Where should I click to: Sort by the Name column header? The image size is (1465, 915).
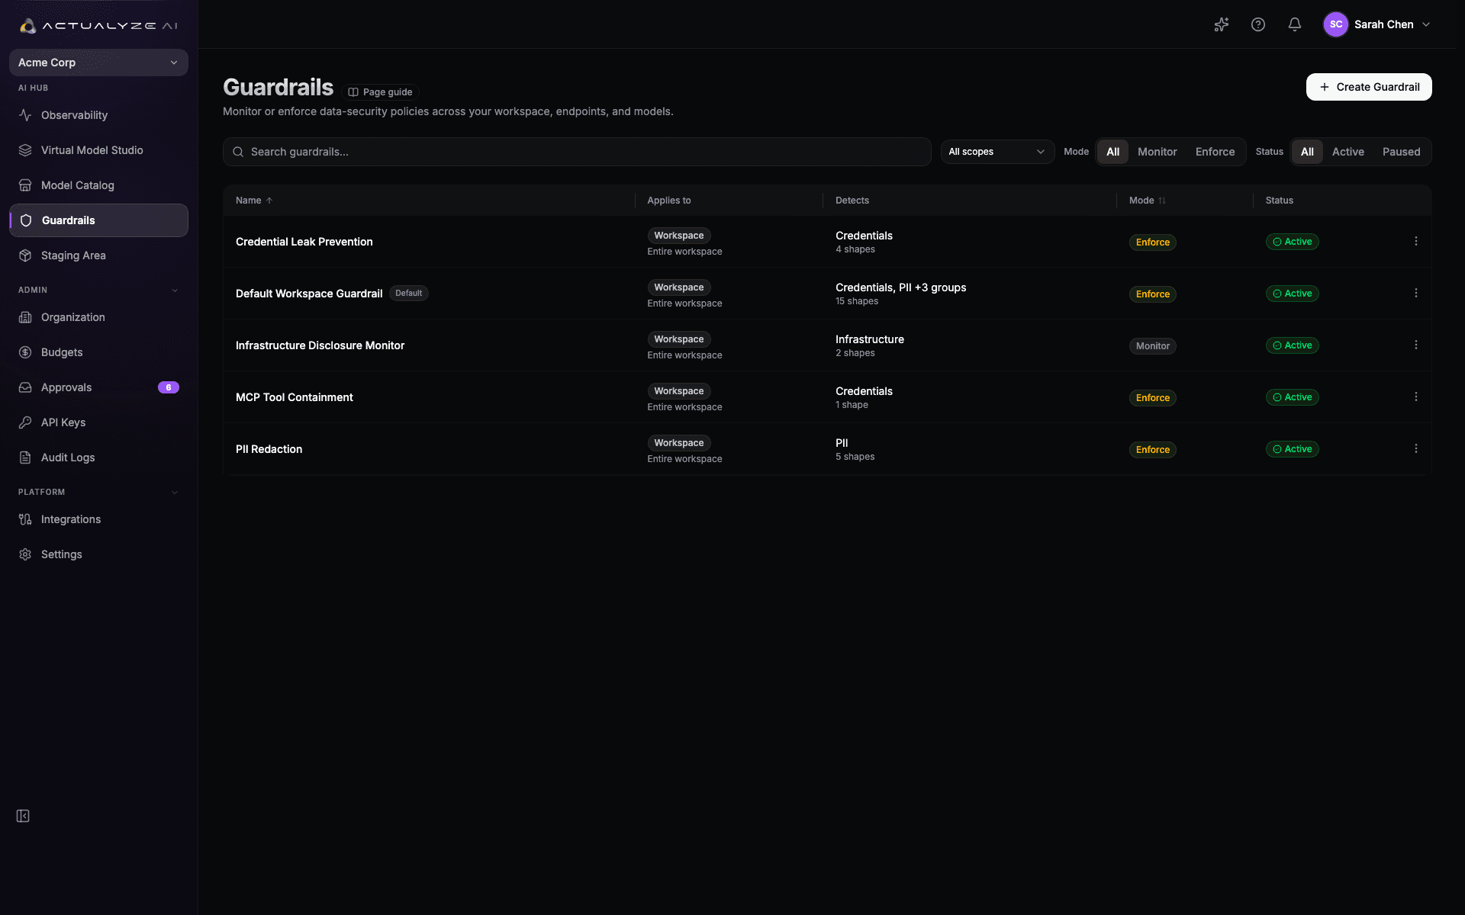(254, 201)
